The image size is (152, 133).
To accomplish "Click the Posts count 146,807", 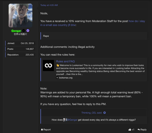I will point(30,49).
